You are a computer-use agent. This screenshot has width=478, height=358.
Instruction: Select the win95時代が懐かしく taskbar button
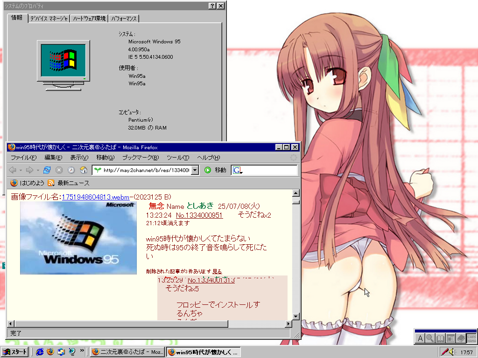204,352
